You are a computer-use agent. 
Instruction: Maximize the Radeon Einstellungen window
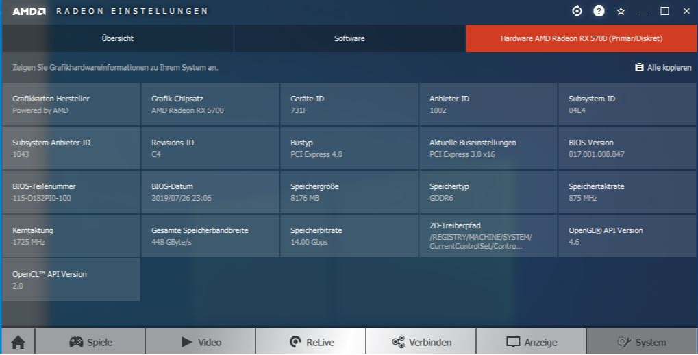pyautogui.click(x=664, y=11)
